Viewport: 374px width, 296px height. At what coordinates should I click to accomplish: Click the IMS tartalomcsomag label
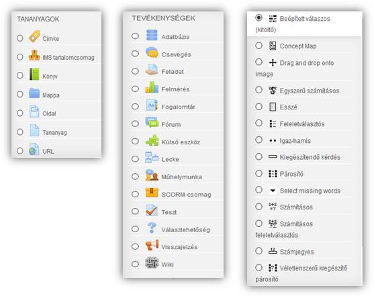(68, 58)
